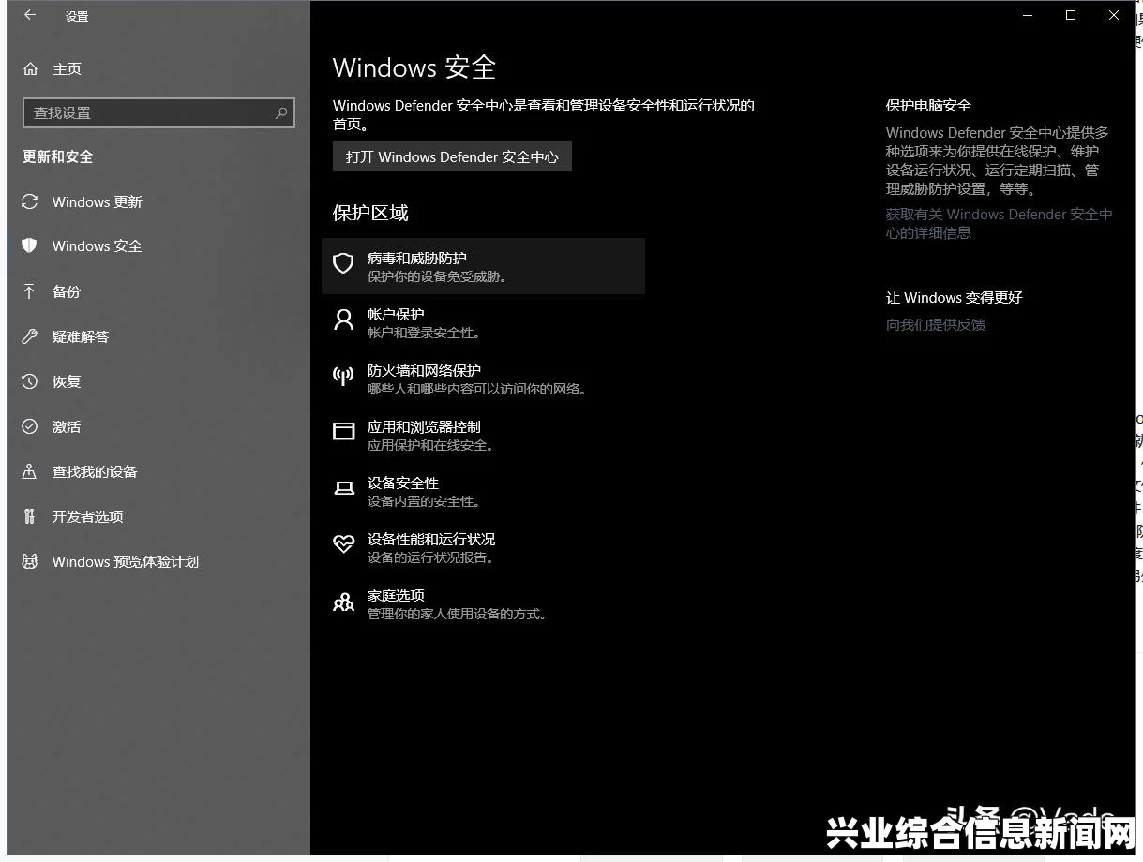Open 应用和浏览器控制 protection area
The height and width of the screenshot is (862, 1143).
pyautogui.click(x=483, y=435)
